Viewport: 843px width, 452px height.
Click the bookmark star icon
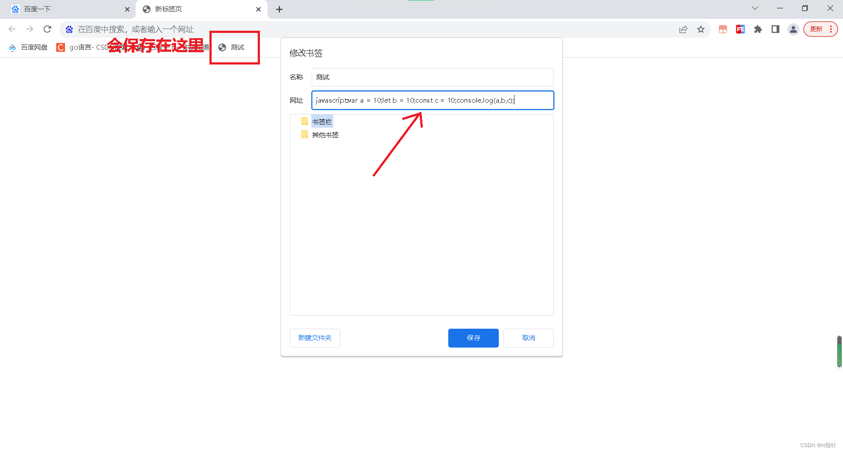[x=701, y=29]
